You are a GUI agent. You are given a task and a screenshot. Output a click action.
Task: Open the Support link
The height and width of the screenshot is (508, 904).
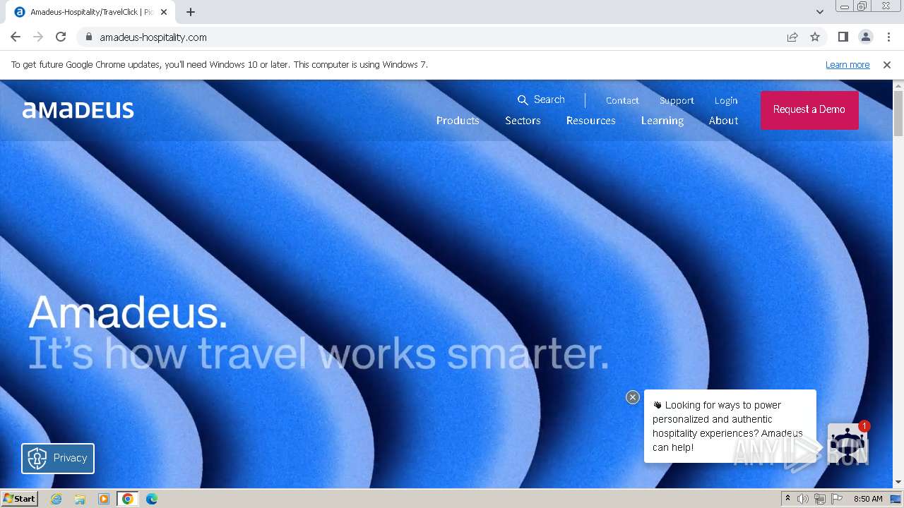(677, 100)
